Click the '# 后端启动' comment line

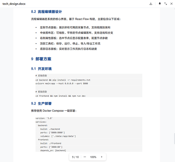(41, 76)
